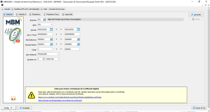This screenshot has width=210, height=112.
Task: Click next arrow in Transportadora row
Action: tap(61, 44)
